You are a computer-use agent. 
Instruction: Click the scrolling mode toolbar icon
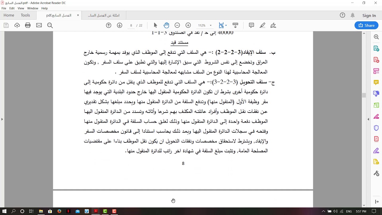[235, 25]
